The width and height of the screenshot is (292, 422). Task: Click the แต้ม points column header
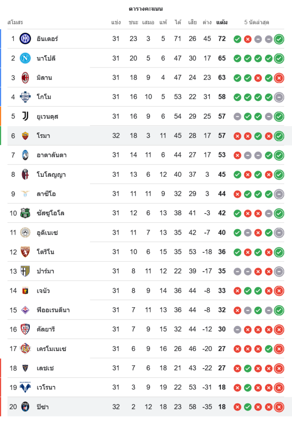pyautogui.click(x=222, y=22)
